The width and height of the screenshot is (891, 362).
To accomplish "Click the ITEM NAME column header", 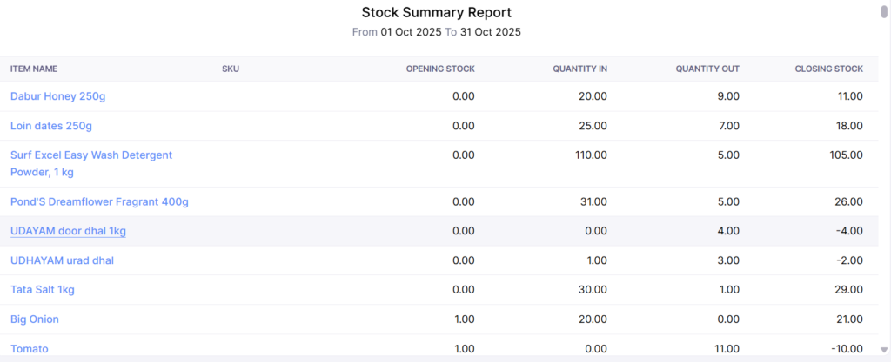I will point(34,69).
